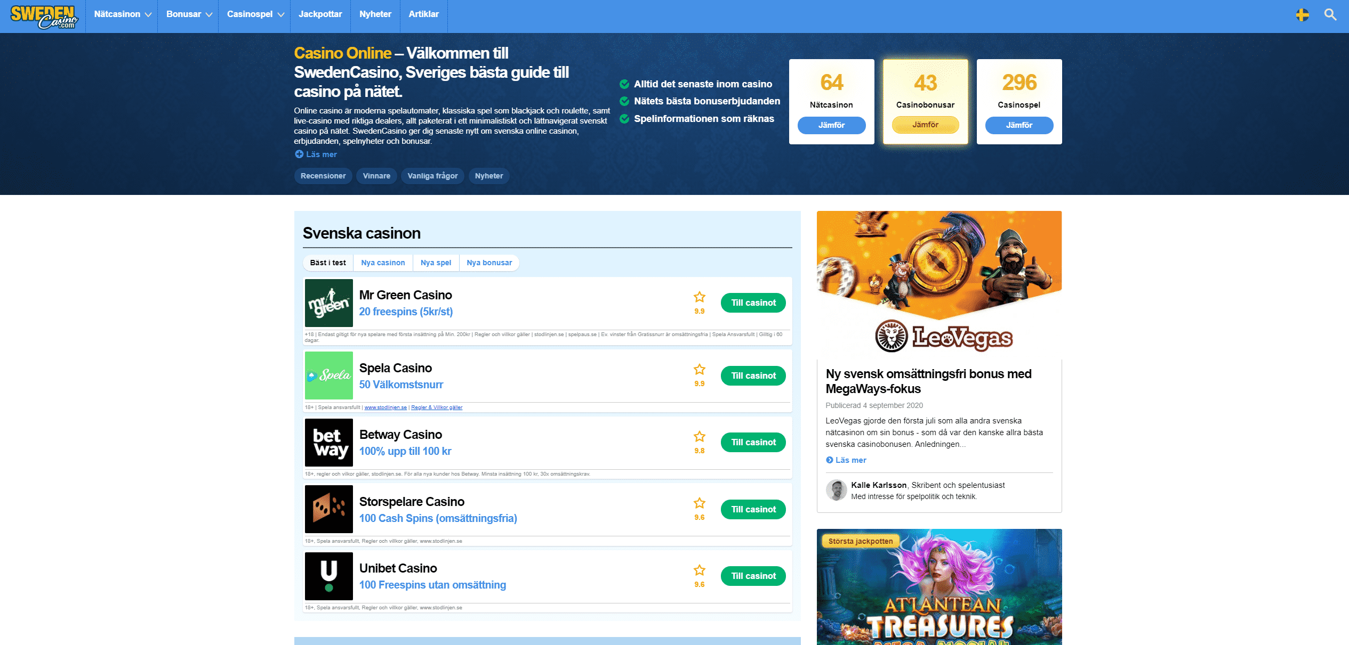The width and height of the screenshot is (1349, 645).
Task: Click the Nyheter pill in the hero
Action: click(x=489, y=176)
